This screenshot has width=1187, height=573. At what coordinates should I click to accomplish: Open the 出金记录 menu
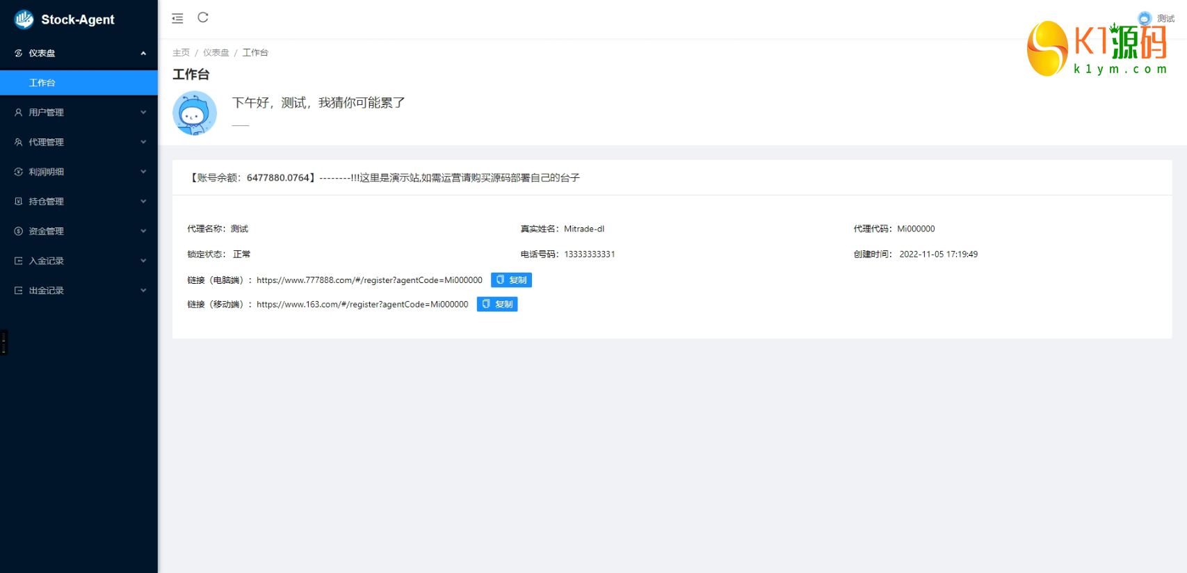click(79, 291)
